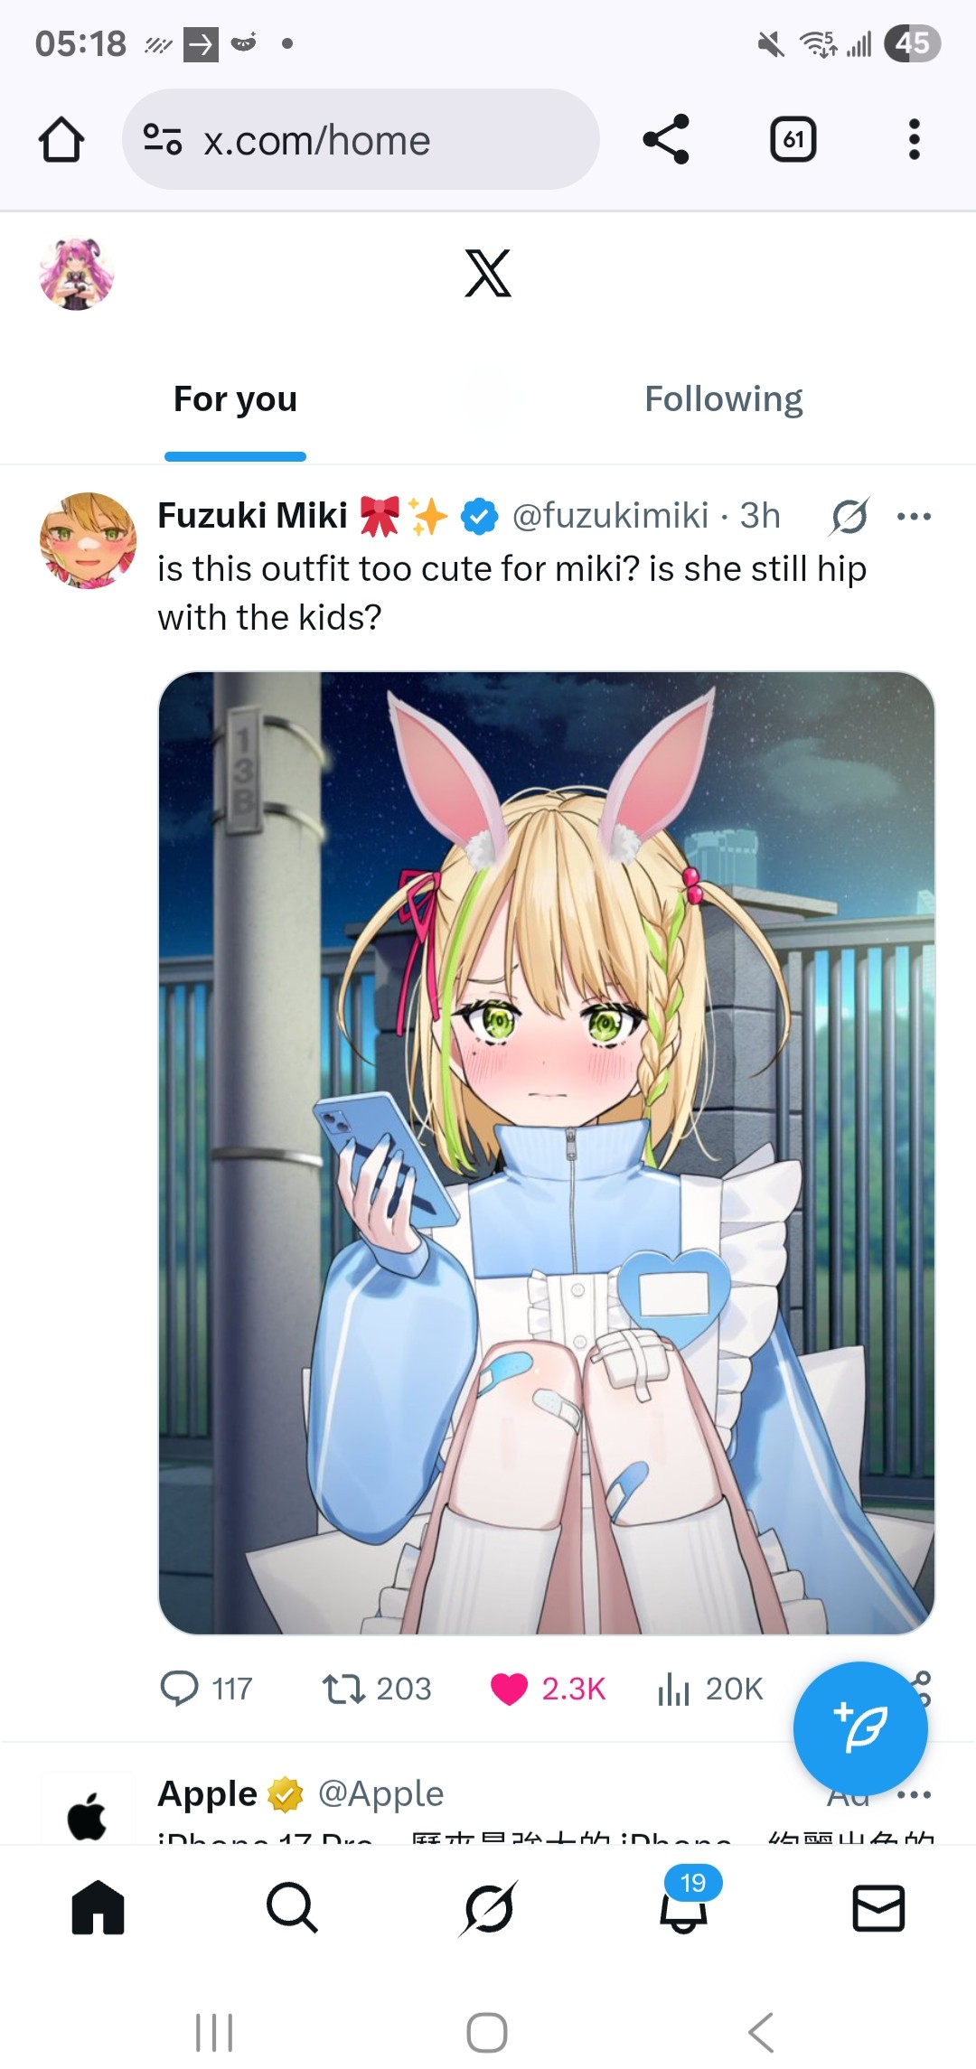Tap the blue compose post button
The width and height of the screenshot is (976, 2069).
(x=860, y=1729)
